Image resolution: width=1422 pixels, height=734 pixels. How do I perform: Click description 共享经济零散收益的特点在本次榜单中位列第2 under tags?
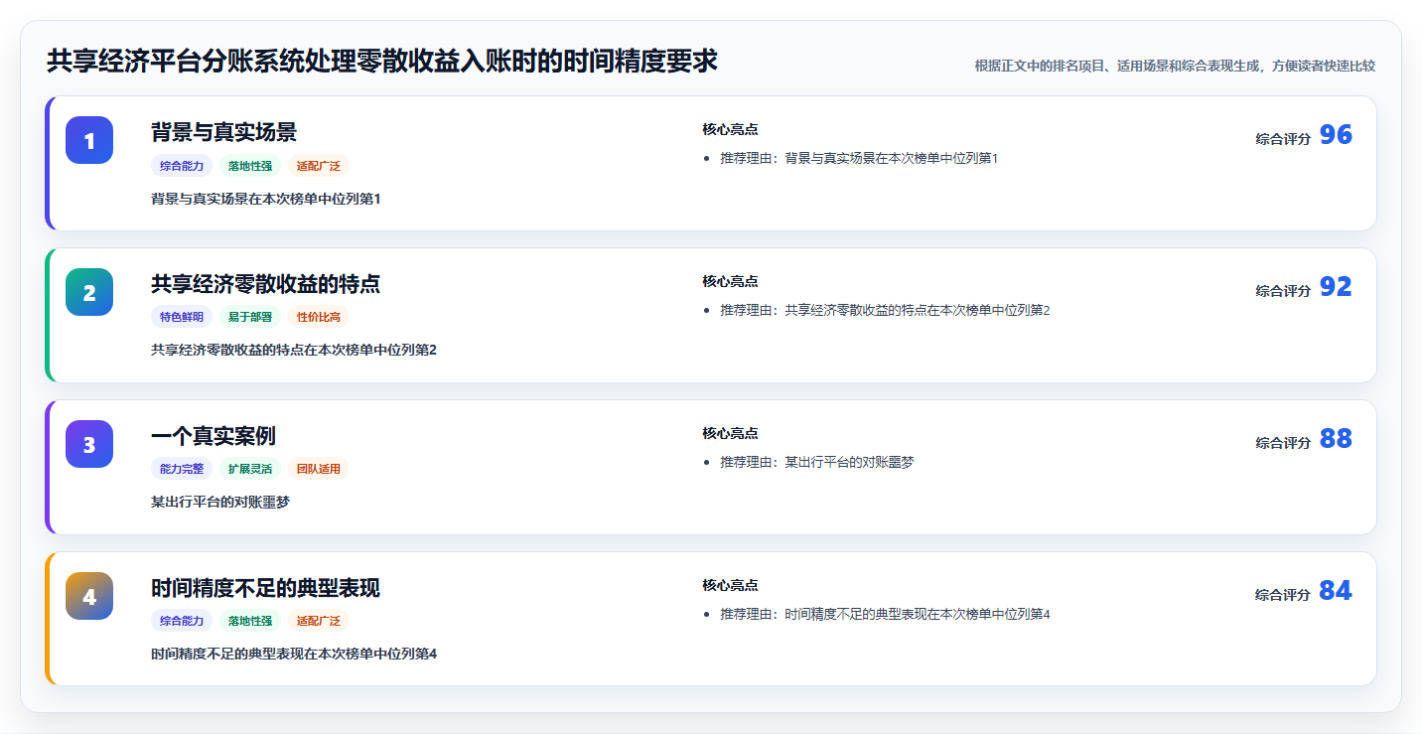(294, 350)
